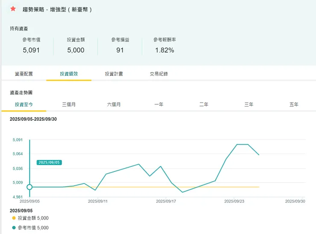316x234 pixels.
Task: Switch to the 投資計畫 tab
Action: (114, 74)
